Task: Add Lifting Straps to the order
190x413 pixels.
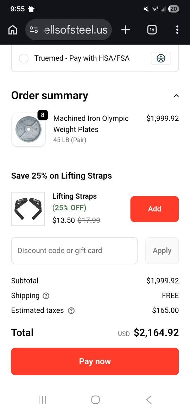Action: point(154,209)
